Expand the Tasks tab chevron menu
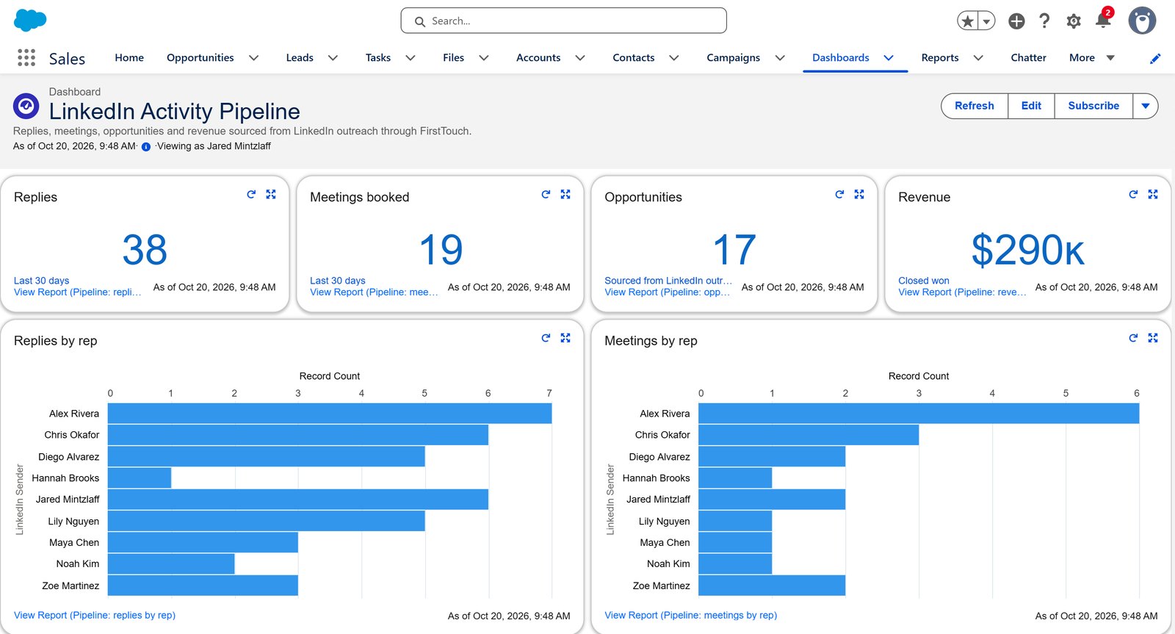This screenshot has width=1175, height=634. click(x=411, y=58)
